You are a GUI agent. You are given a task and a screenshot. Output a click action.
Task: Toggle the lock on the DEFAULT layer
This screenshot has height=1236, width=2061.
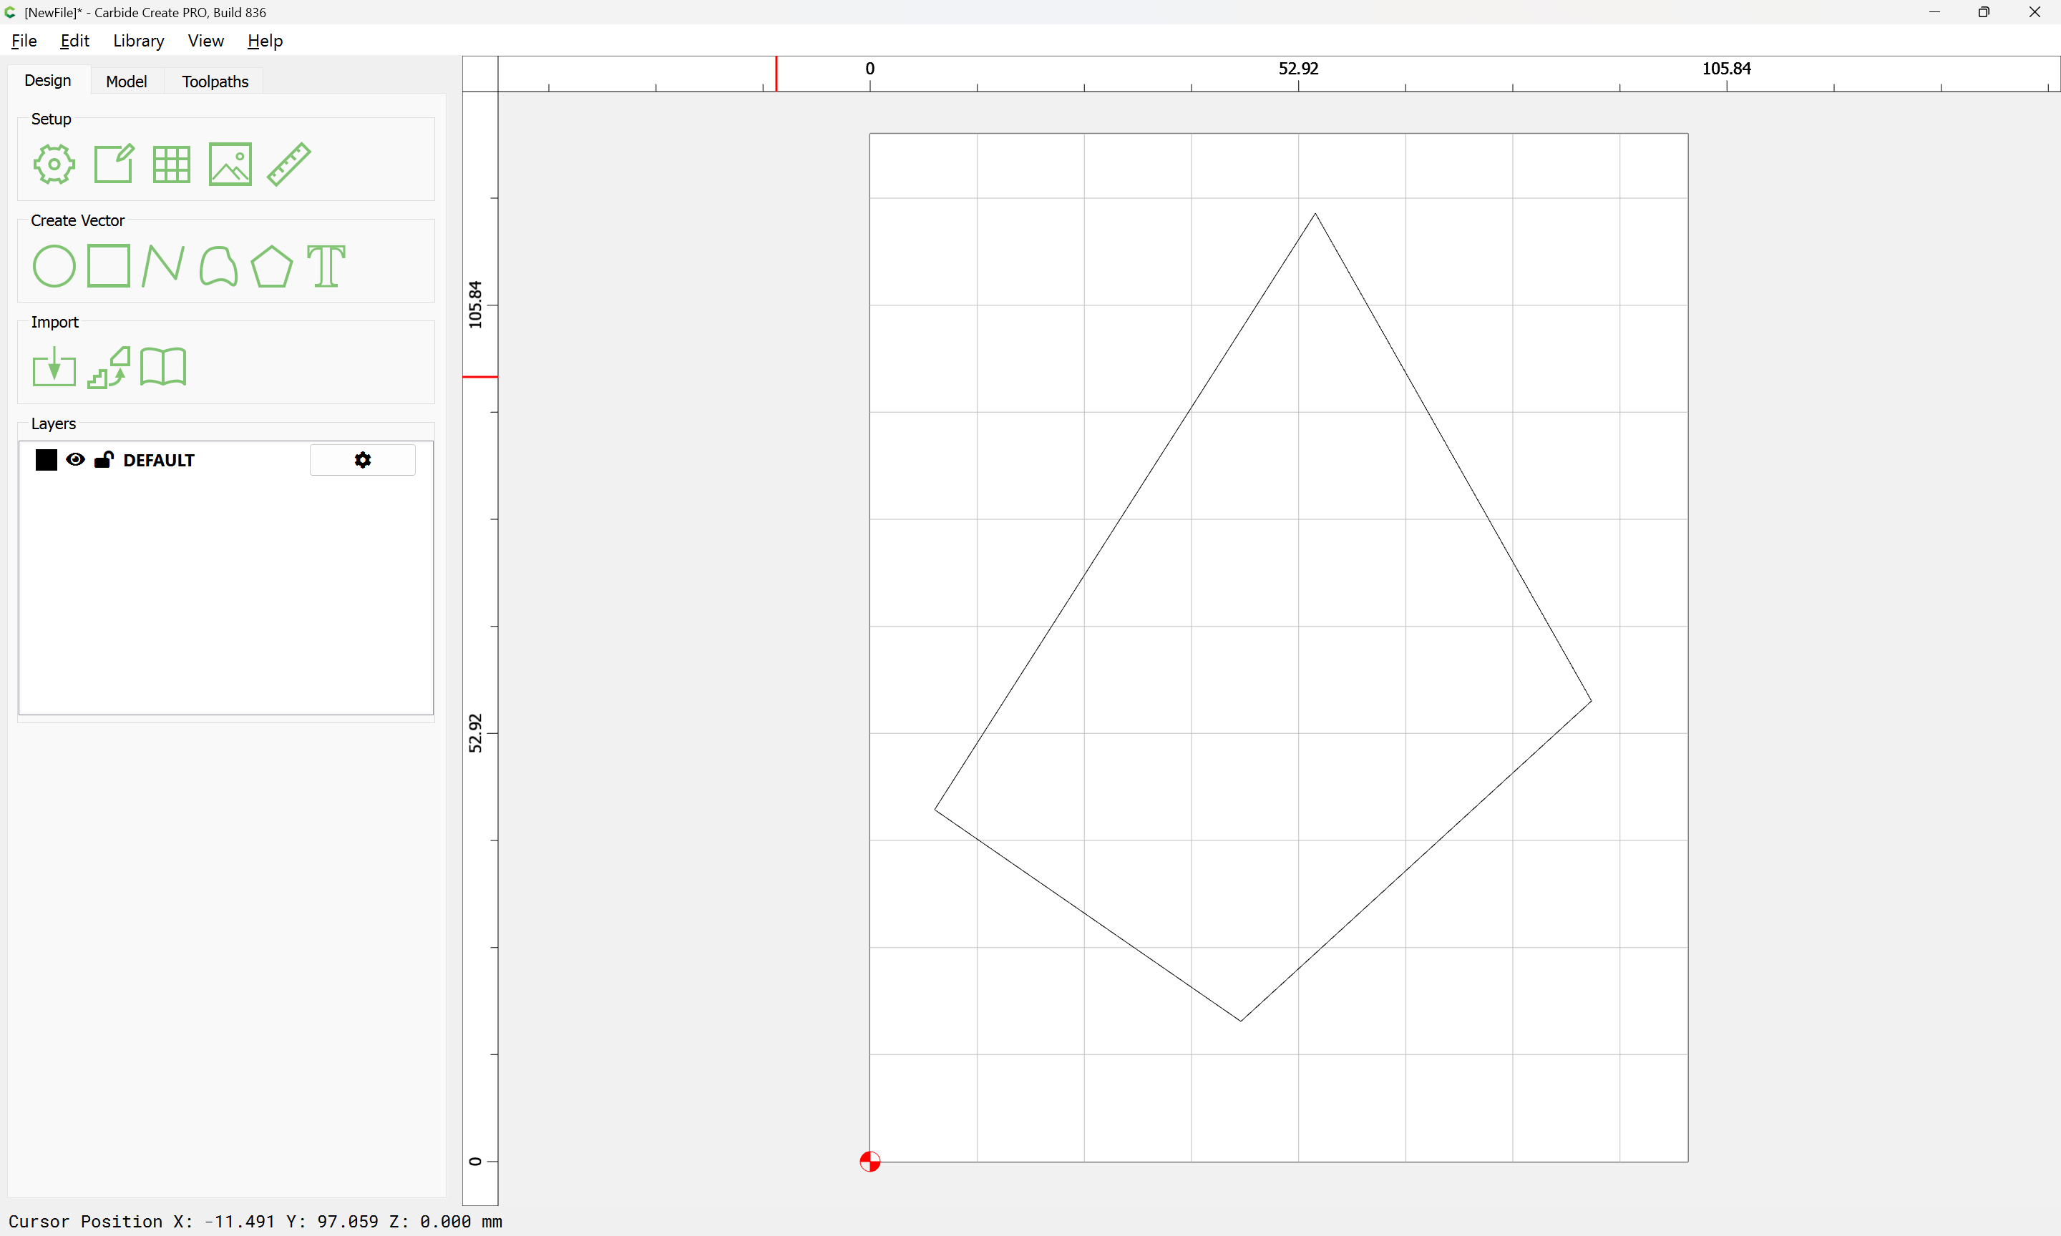[x=103, y=460]
